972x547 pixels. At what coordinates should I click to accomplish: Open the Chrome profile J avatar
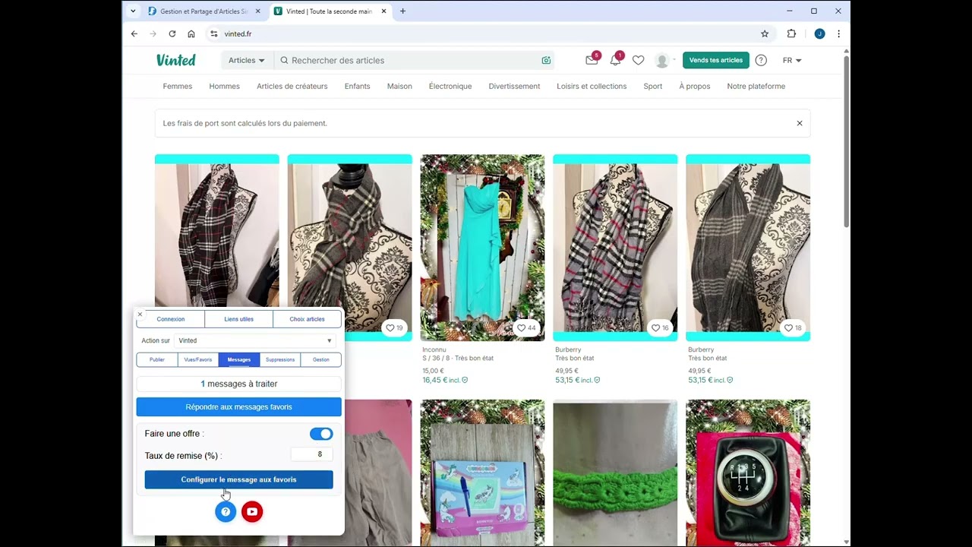tap(819, 33)
